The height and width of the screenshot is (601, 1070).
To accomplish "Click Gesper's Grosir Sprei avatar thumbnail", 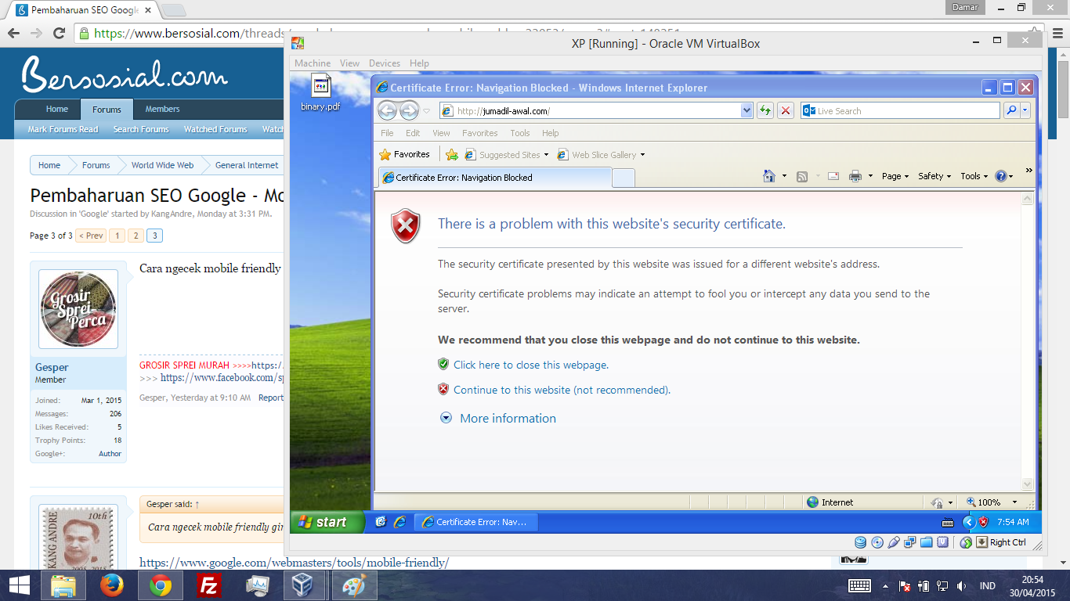I will click(x=78, y=310).
